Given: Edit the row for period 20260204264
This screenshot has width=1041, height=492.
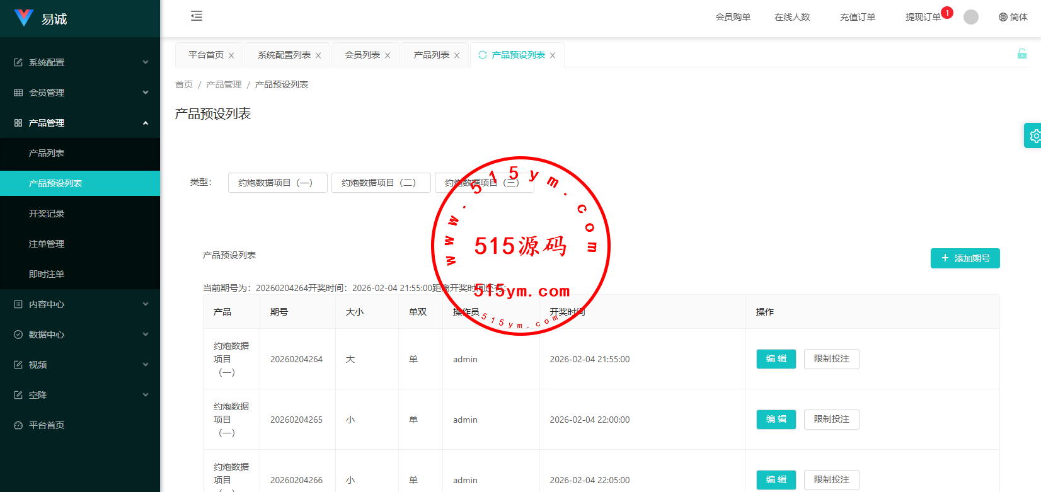Looking at the screenshot, I should coord(776,359).
